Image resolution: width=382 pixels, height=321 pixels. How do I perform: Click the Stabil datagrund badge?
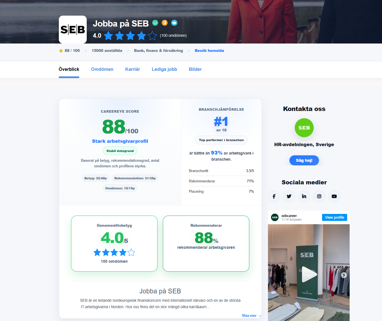coord(120,151)
